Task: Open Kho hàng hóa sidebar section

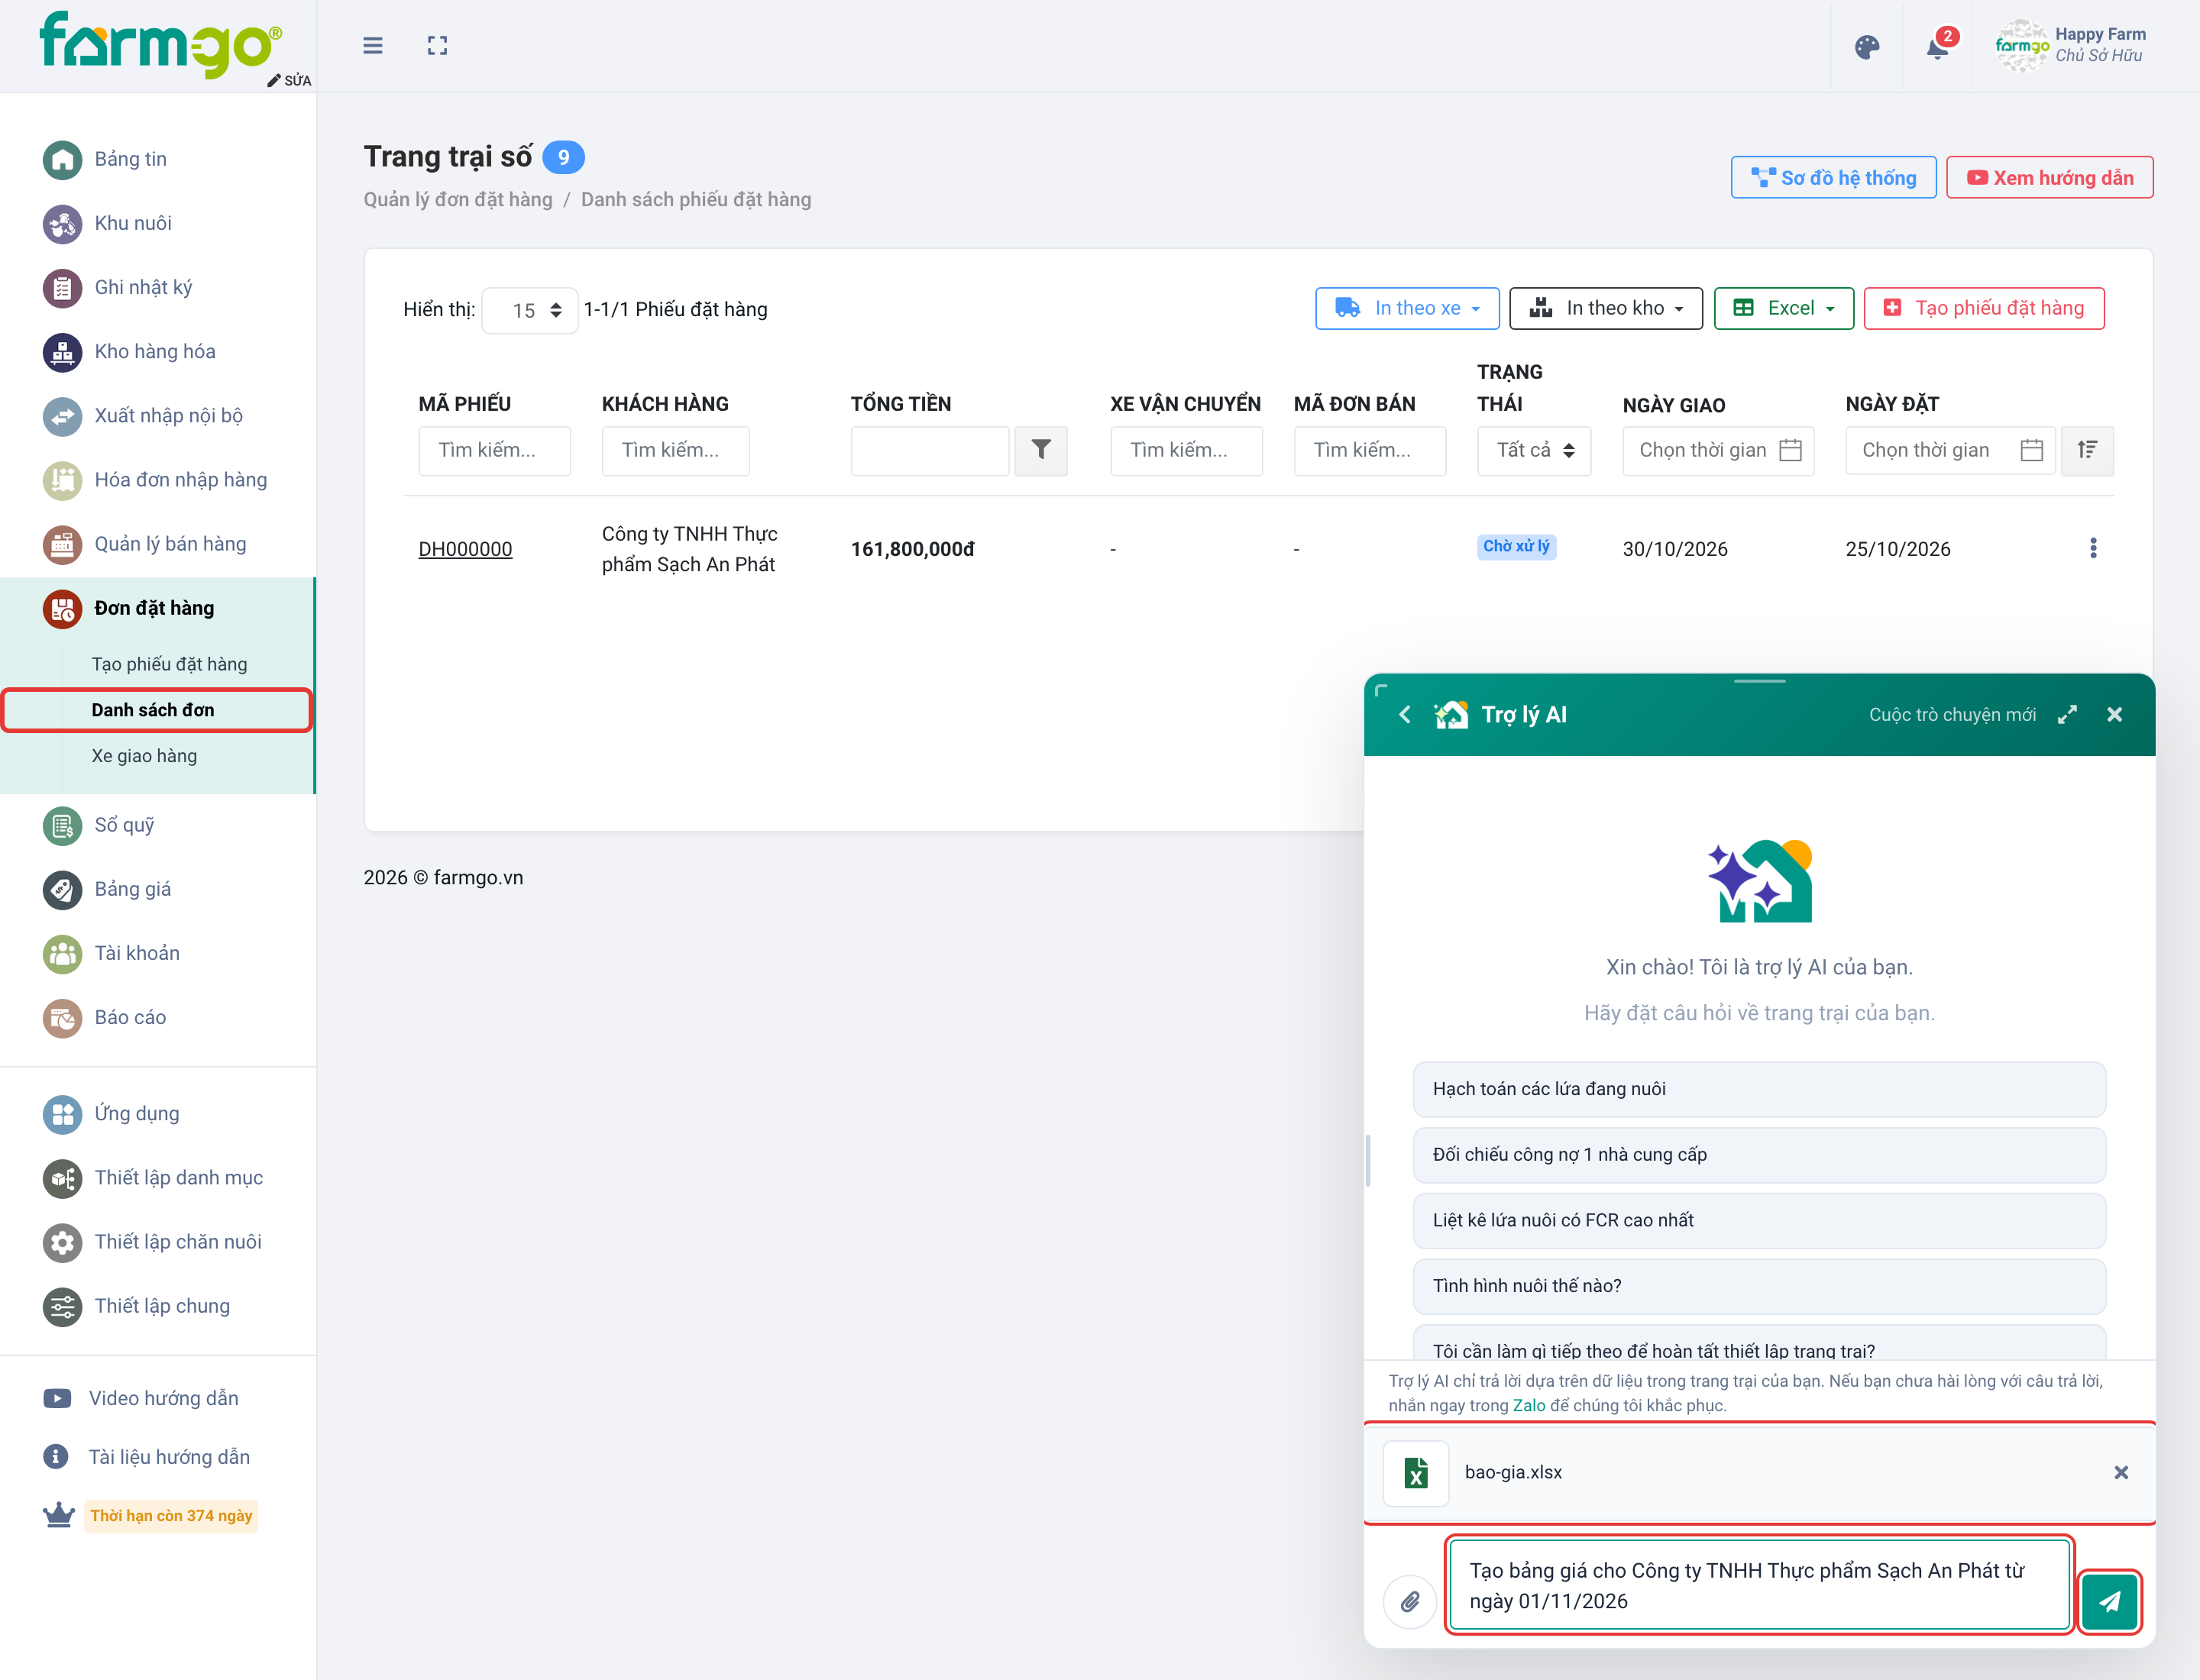Action: click(154, 351)
